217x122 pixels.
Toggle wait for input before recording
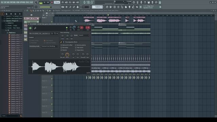click(x=66, y=2)
